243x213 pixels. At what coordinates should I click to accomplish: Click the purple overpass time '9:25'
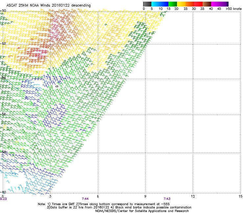pos(3,199)
